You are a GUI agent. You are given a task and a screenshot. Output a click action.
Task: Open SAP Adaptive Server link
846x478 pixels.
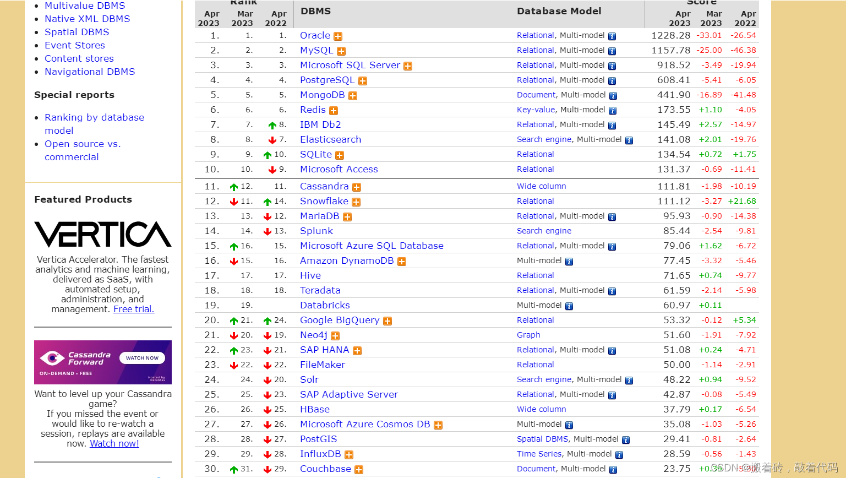[349, 394]
